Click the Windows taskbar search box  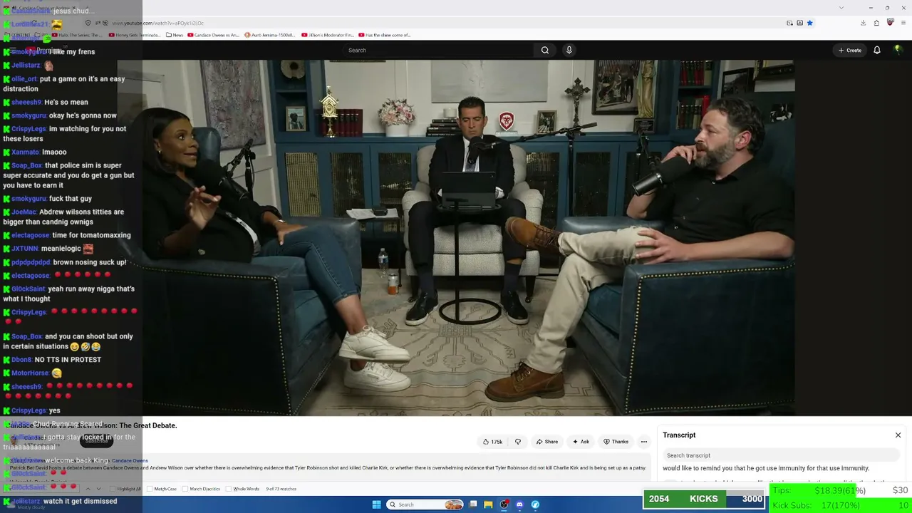[426, 504]
